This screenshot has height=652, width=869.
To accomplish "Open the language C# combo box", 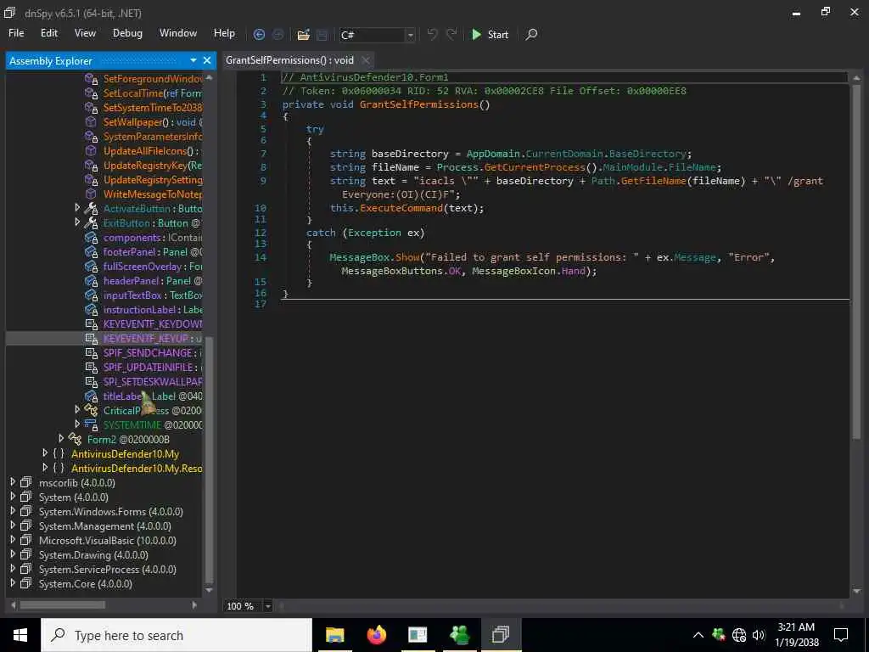I will coord(377,35).
